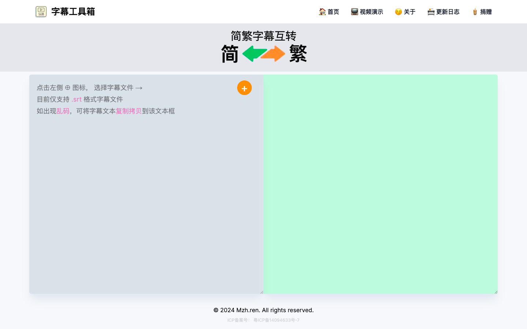Visit the 关于 page
527x329 pixels.
409,11
